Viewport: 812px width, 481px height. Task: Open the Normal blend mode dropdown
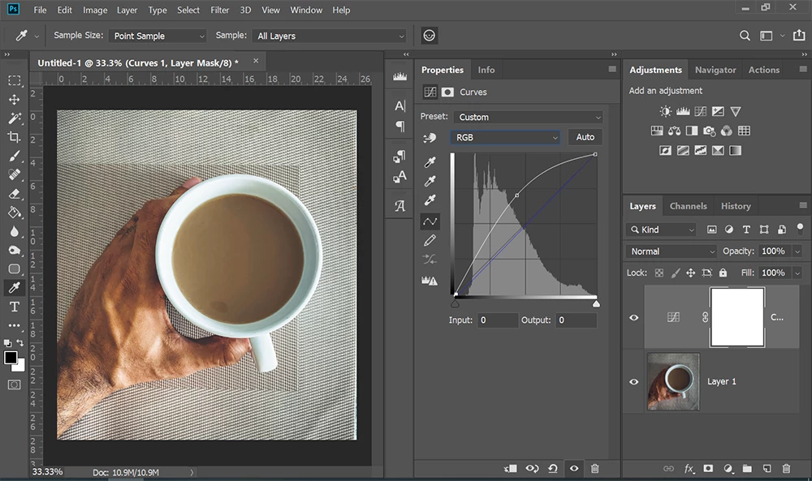(x=672, y=251)
